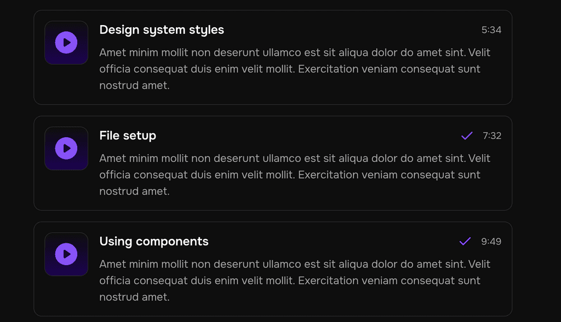Expand the File setup lesson details
561x322 pixels.
coord(272,163)
